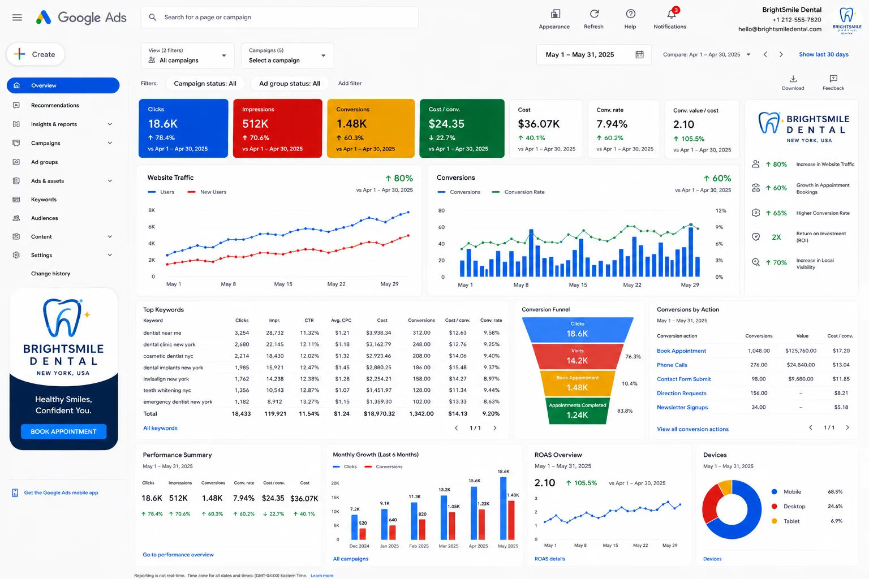Expand the Campaigns sidebar section

[x=110, y=143]
